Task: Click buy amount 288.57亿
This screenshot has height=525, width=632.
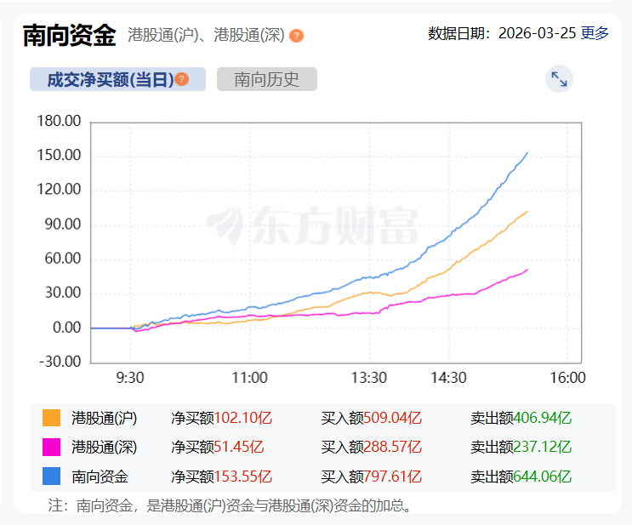Action: [x=393, y=448]
